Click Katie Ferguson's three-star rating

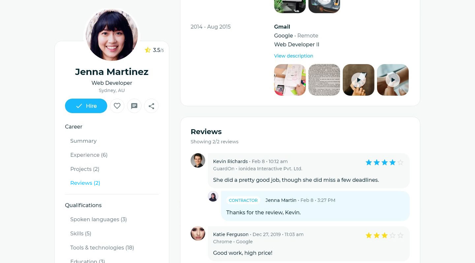tap(385, 235)
